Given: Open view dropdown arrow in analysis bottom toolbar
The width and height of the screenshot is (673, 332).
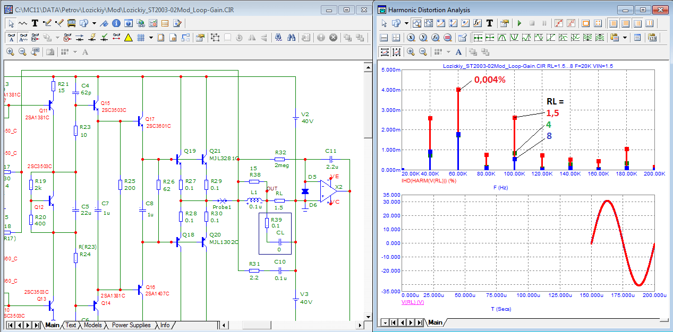Looking at the screenshot, I should tap(448, 52).
